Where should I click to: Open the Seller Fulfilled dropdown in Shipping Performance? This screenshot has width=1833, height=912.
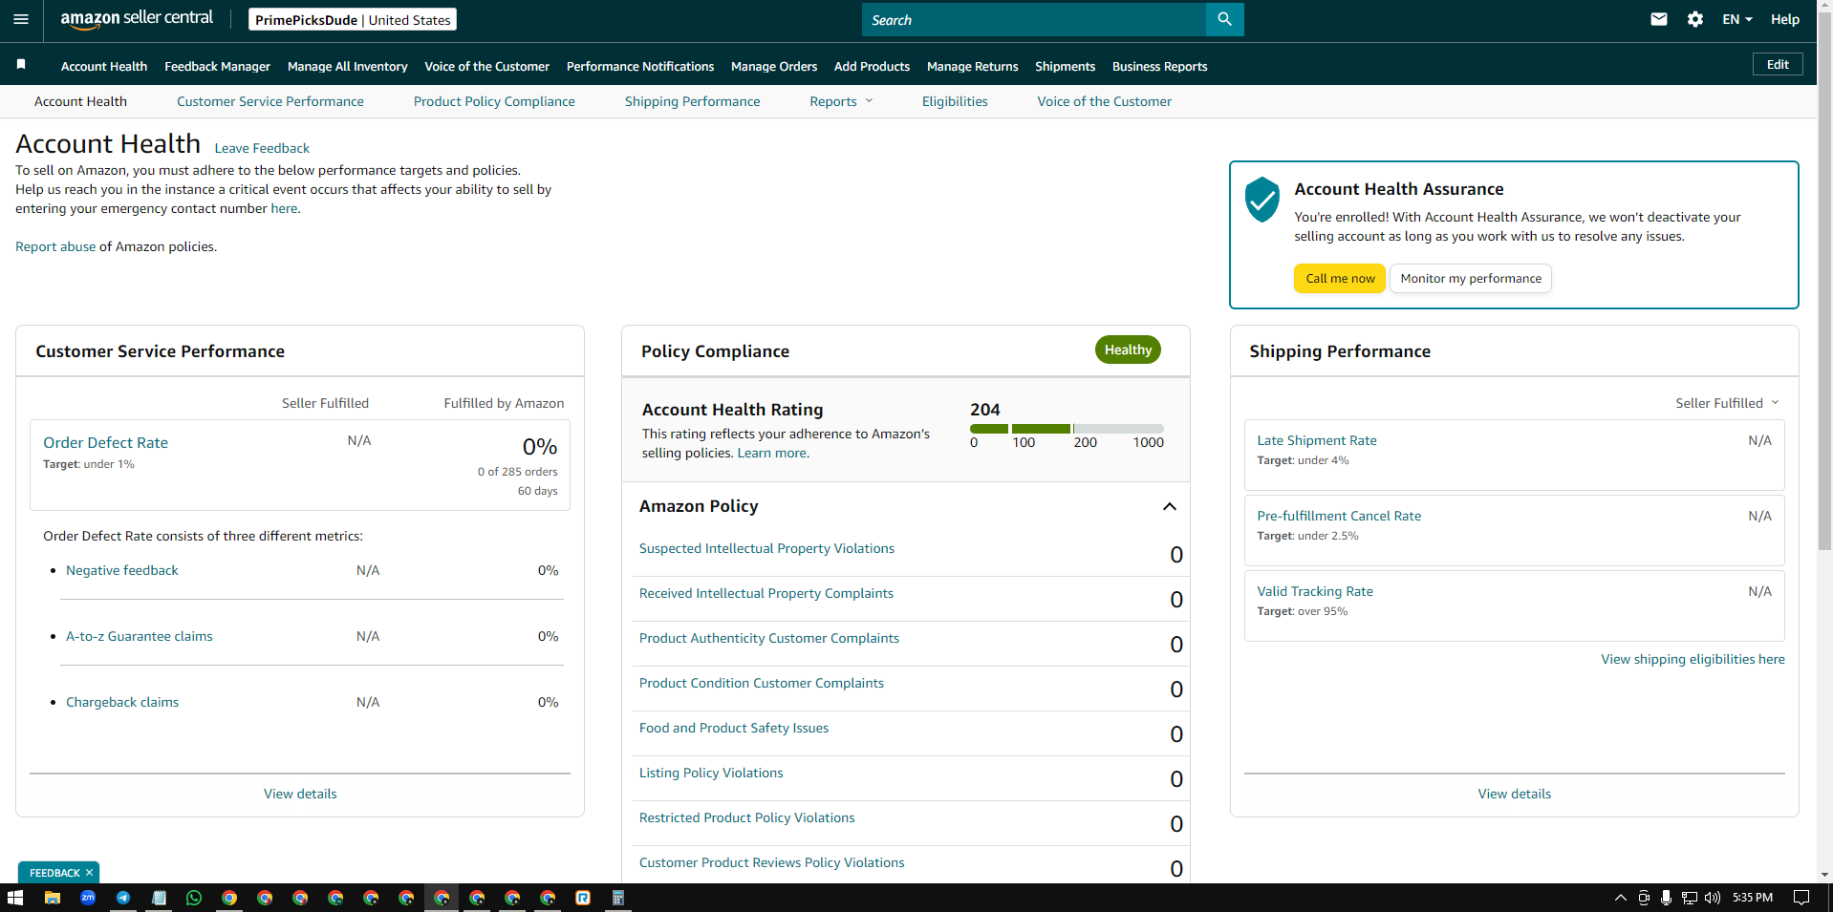pyautogui.click(x=1727, y=403)
